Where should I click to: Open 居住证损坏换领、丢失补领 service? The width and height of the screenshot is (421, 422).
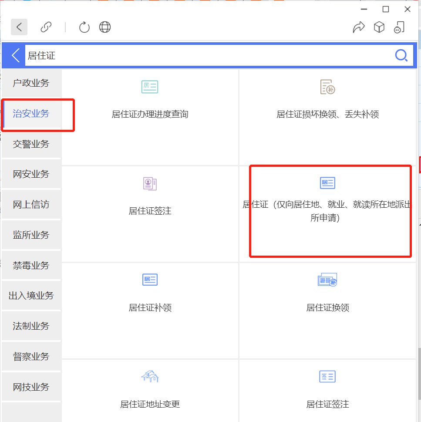(x=327, y=115)
